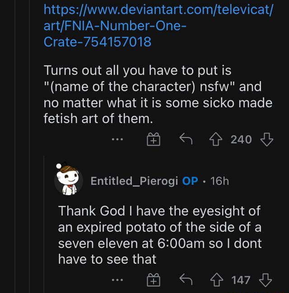Collapse thread via the reply indent line
Image resolution: width=289 pixels, height=293 pixels.
[x=44, y=225]
